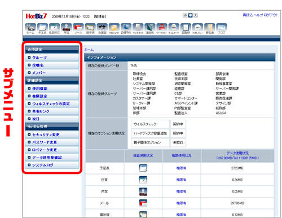Click the ログアウト logout link
The width and height of the screenshot is (282, 218).
click(271, 15)
